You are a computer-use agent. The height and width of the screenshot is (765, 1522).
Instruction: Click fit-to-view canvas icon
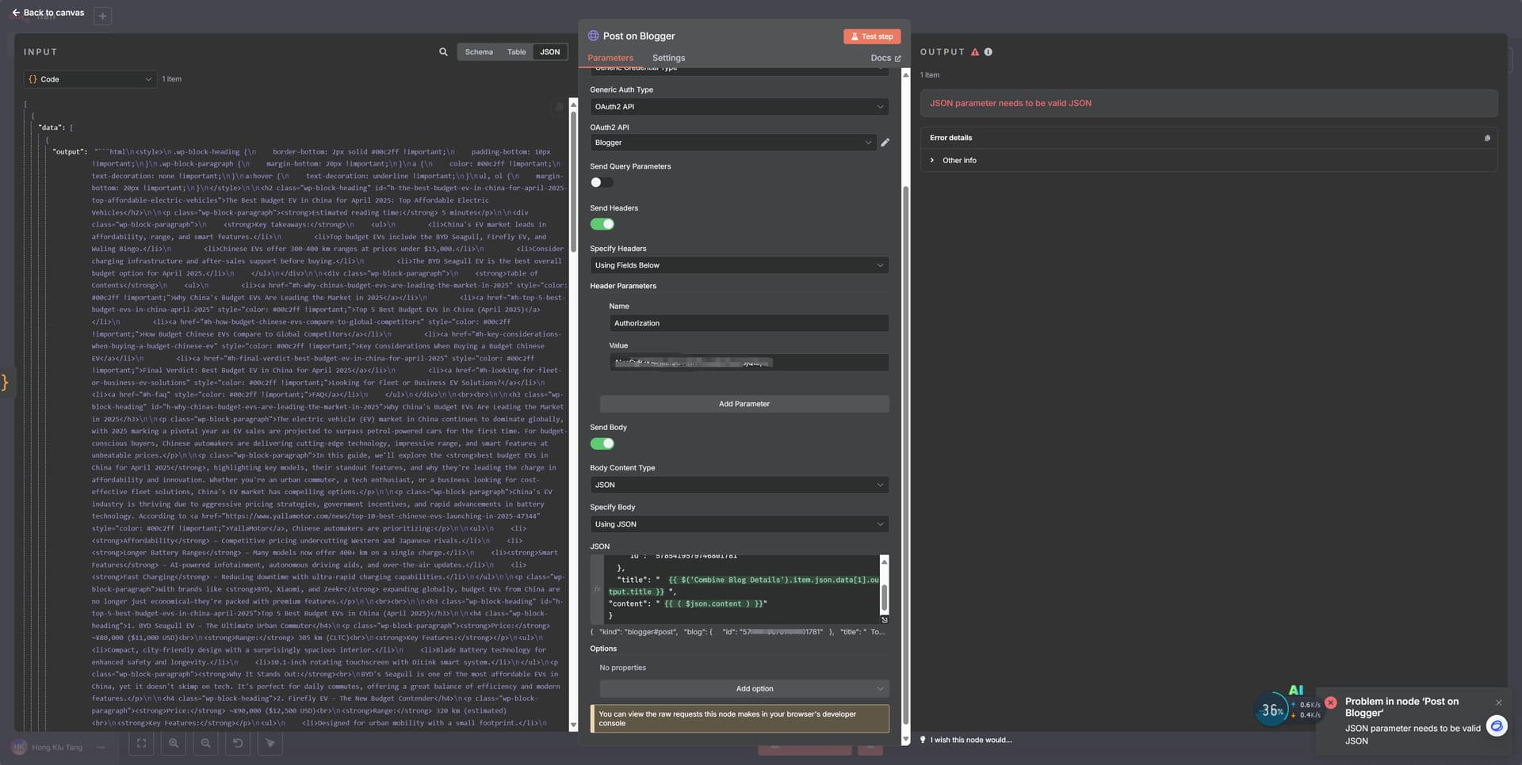click(141, 744)
